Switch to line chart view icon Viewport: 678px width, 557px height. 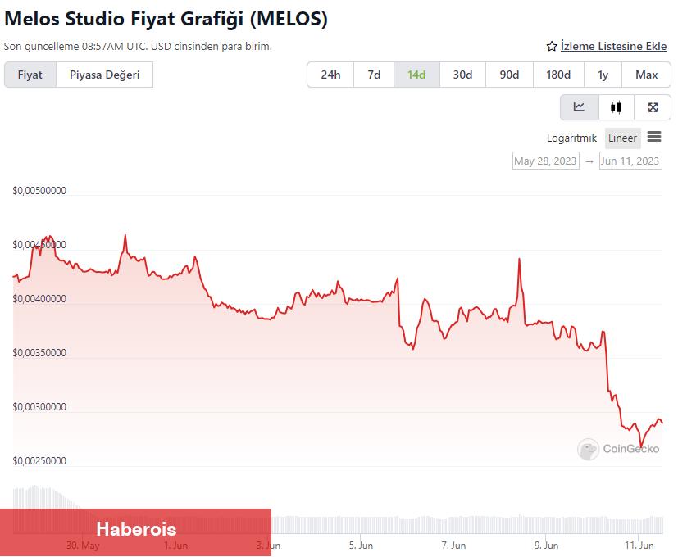tap(579, 107)
